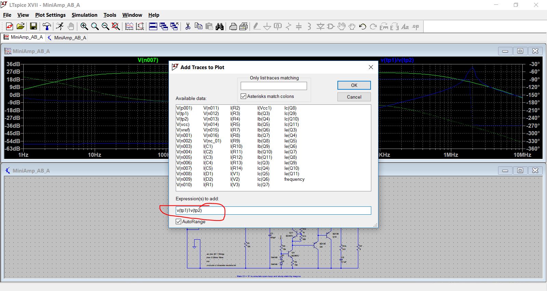Select the capacitor placement tool
The image size is (547, 291).
pos(299,26)
